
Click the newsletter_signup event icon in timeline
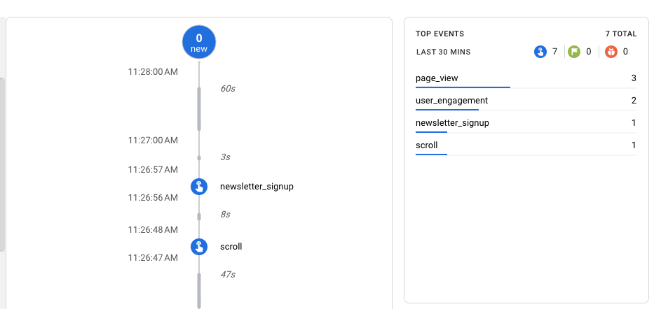point(199,187)
